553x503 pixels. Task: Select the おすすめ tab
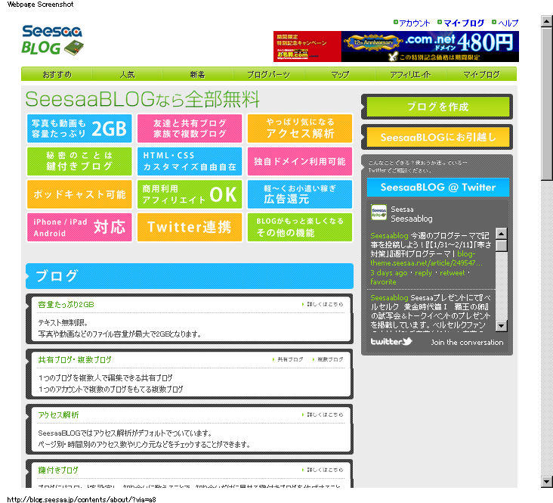tap(57, 75)
